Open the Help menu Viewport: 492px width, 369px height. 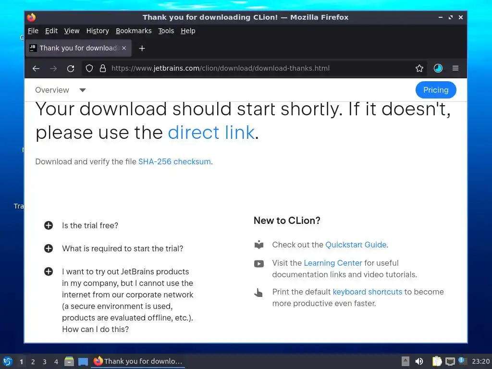188,31
